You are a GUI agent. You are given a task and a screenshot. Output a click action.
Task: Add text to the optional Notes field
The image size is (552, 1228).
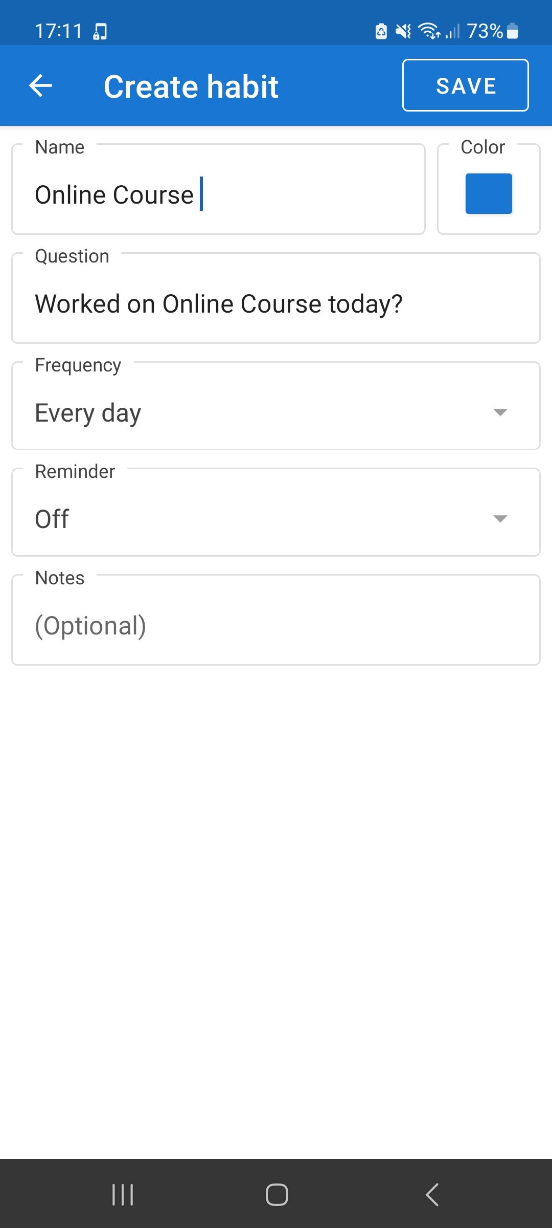point(276,624)
